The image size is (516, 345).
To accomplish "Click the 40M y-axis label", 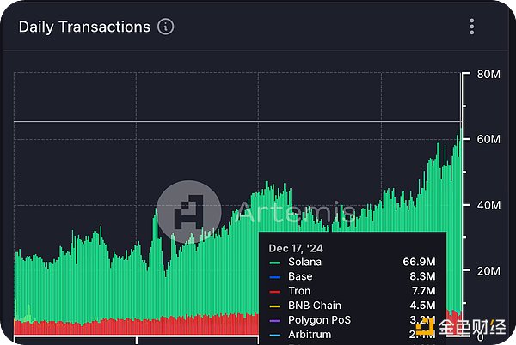I will [x=488, y=206].
